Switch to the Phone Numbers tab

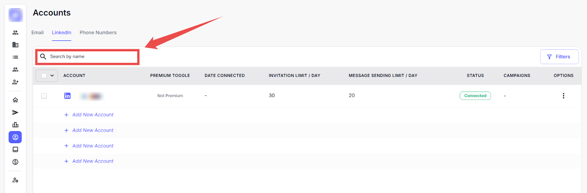[98, 33]
